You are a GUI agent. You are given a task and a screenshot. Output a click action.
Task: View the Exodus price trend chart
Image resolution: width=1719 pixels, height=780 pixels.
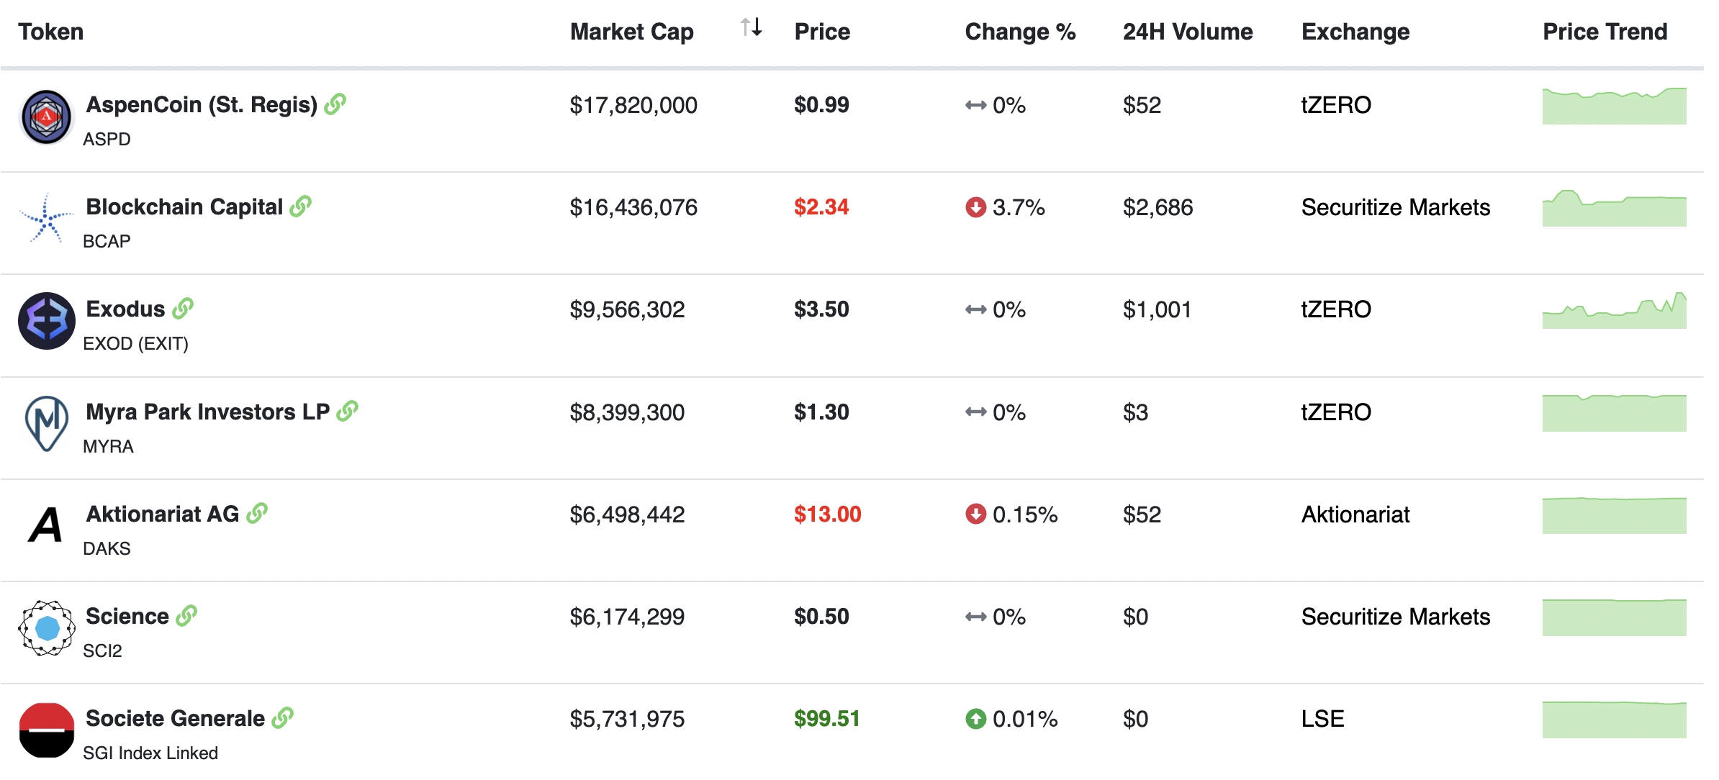pyautogui.click(x=1614, y=310)
